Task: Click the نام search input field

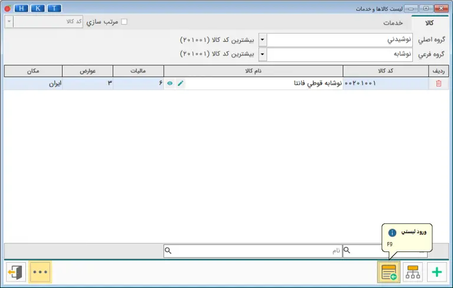Action: coord(253,251)
